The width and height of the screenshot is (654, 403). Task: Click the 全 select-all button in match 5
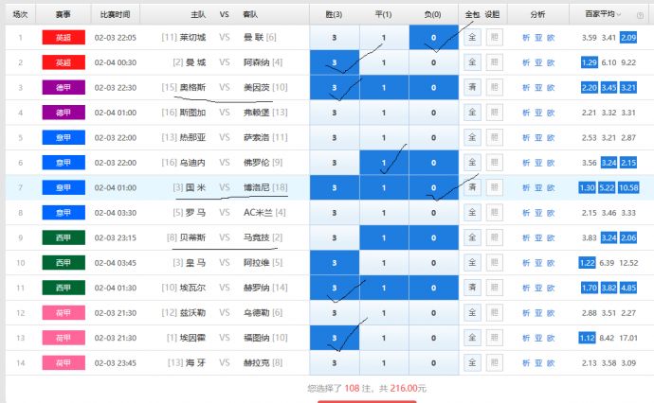click(x=472, y=137)
